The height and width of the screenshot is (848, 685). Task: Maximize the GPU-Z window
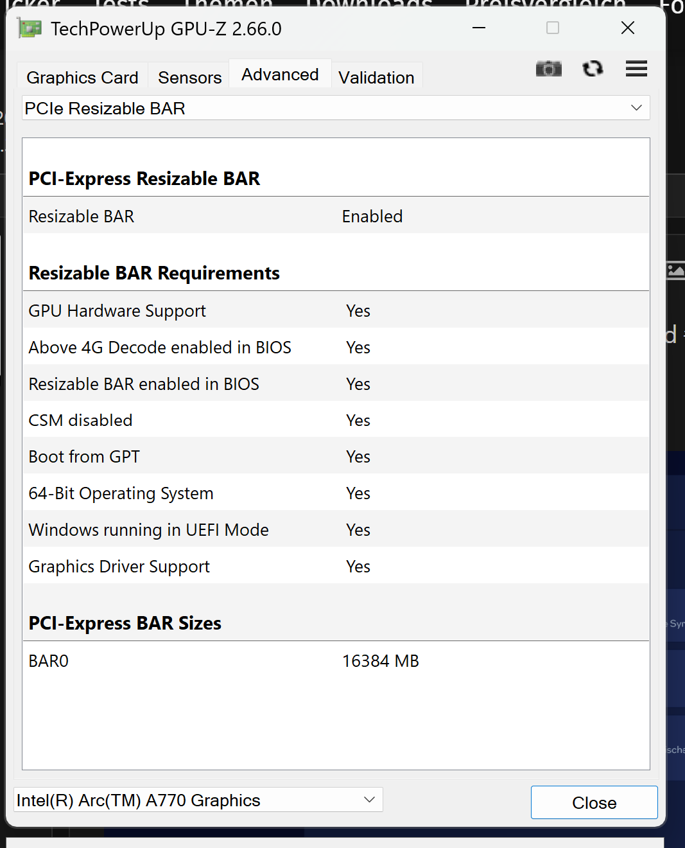pos(552,28)
